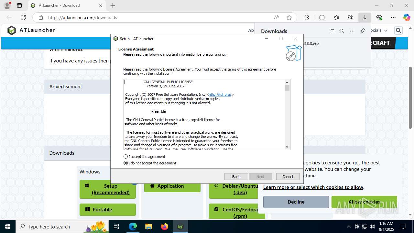Screen dimensions: 414x233
Task: Click license scrollbar down arrow
Action: 287,147
